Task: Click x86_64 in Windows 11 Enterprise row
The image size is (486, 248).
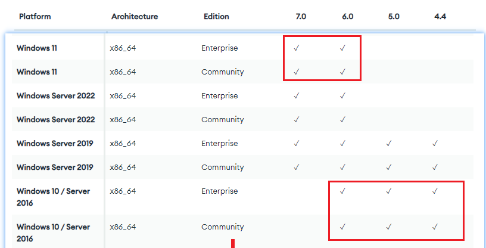Action: [123, 48]
